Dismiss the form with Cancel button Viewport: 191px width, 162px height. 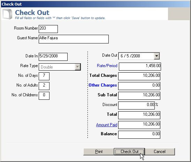[160, 152]
